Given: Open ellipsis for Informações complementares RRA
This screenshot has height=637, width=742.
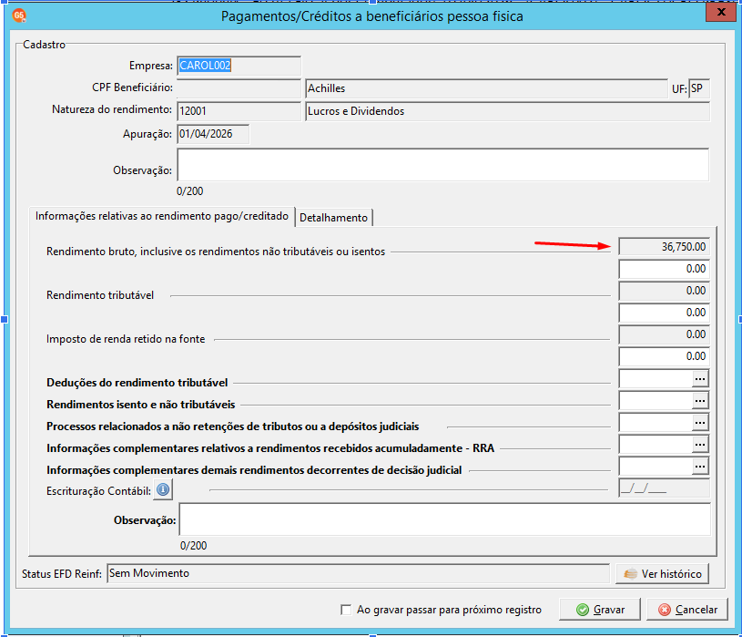Looking at the screenshot, I should point(700,444).
